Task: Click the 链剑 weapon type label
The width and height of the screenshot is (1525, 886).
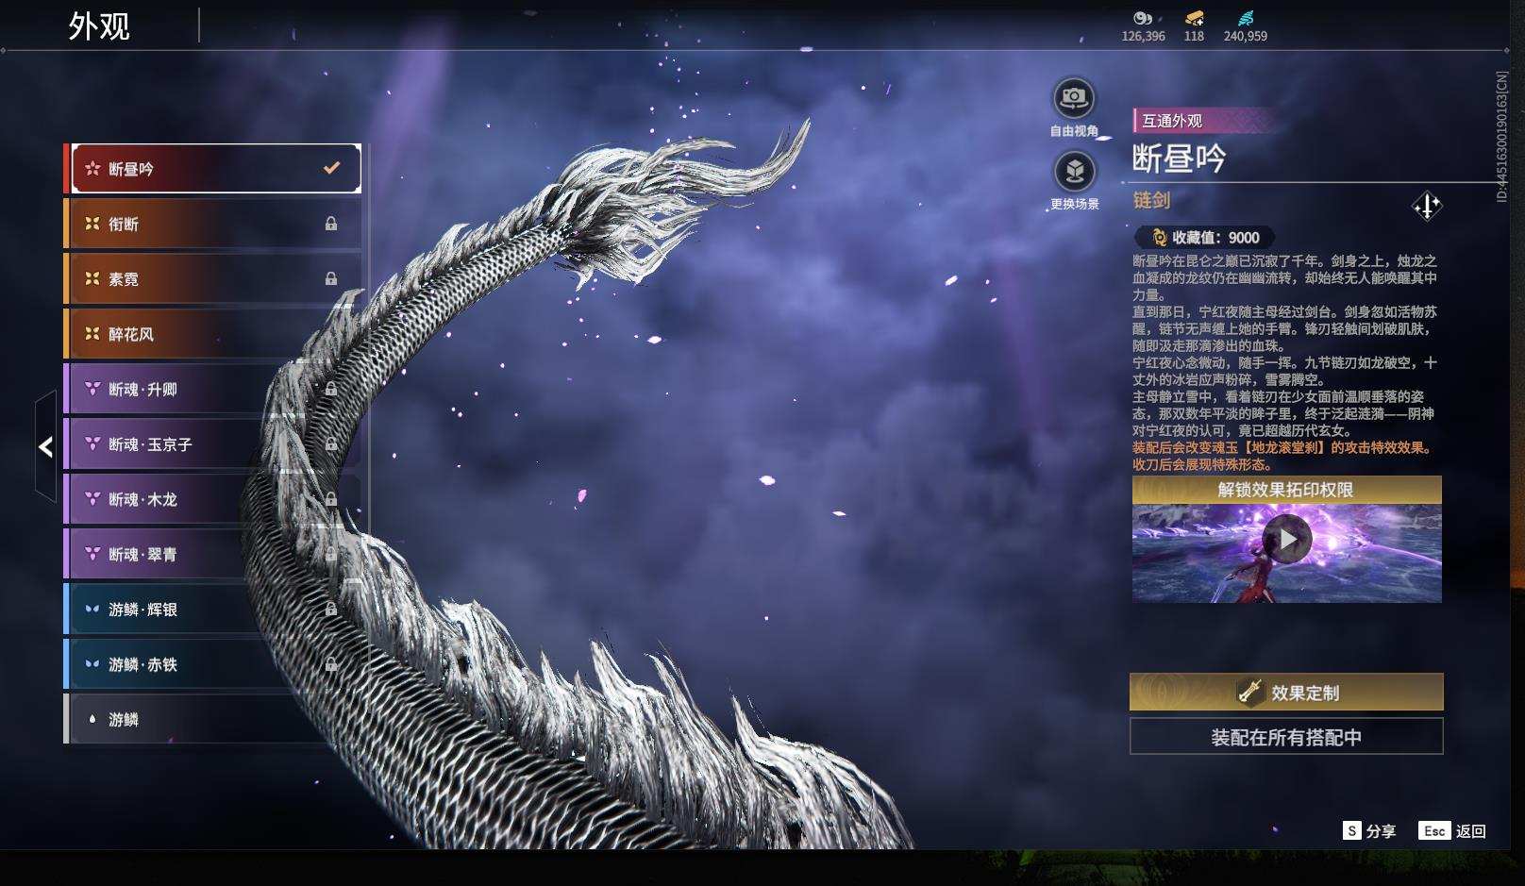Action: click(1151, 200)
